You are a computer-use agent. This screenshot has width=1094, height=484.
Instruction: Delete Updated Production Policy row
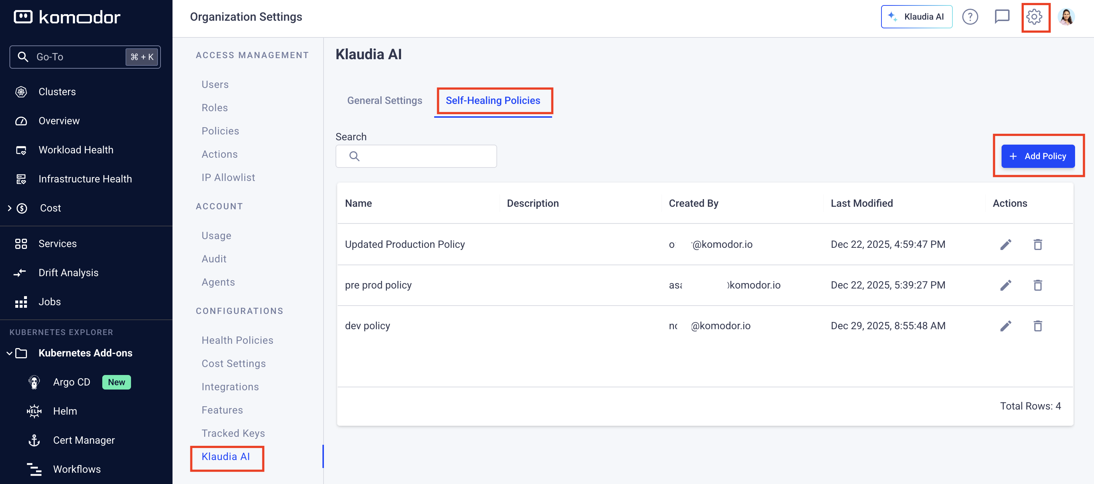pos(1038,244)
